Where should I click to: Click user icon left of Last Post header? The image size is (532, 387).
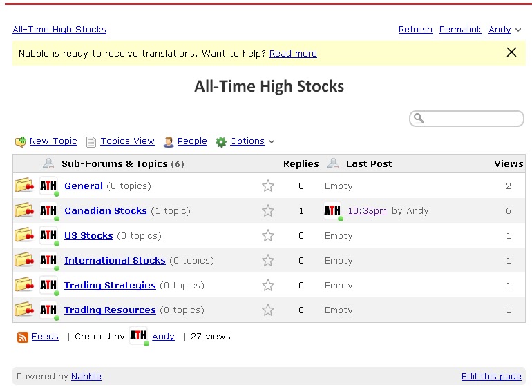333,163
